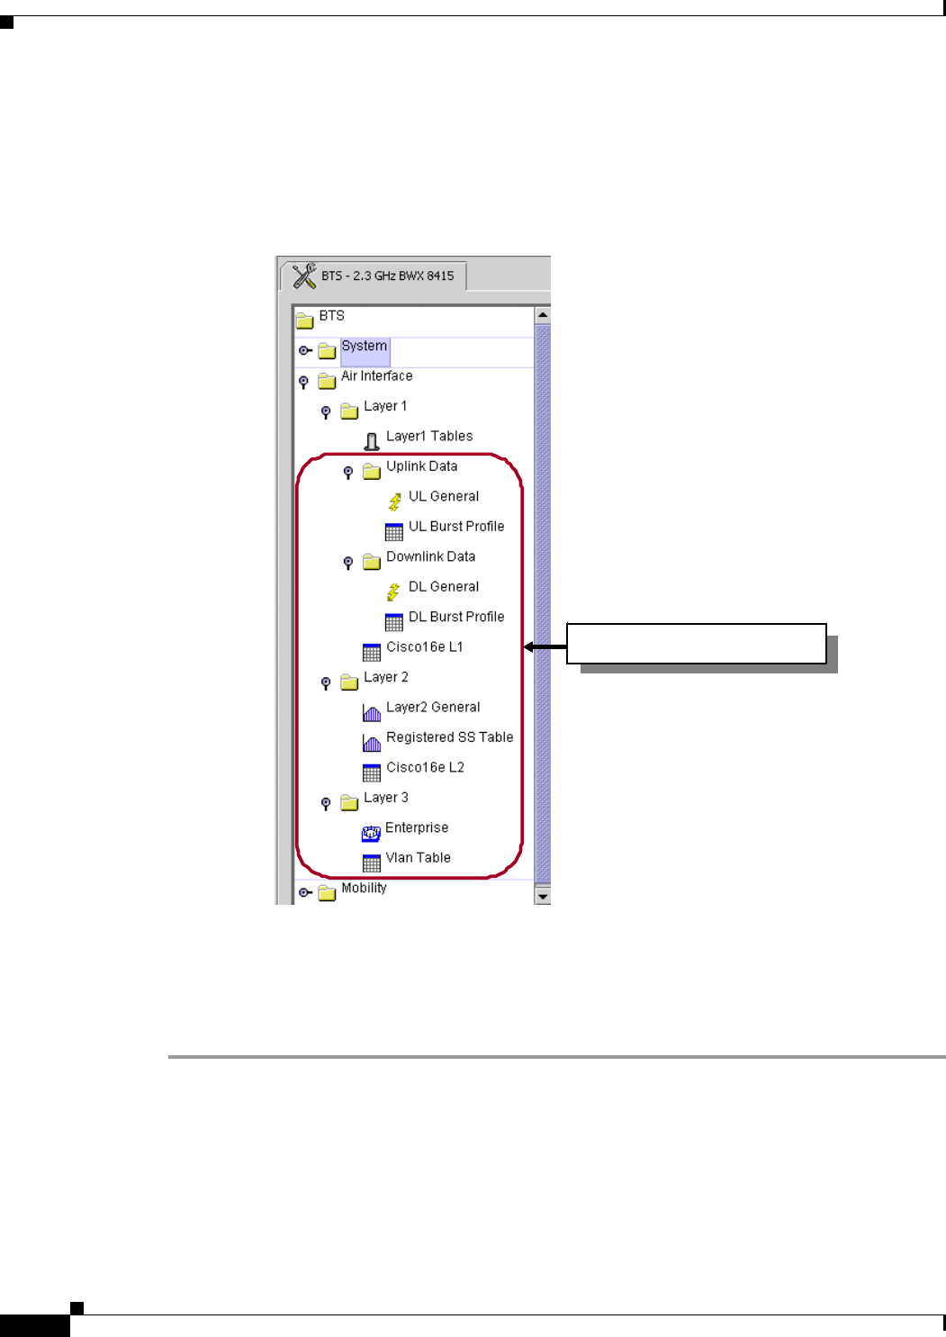Image resolution: width=946 pixels, height=1337 pixels.
Task: Select the Layer 1 label
Action: (385, 406)
